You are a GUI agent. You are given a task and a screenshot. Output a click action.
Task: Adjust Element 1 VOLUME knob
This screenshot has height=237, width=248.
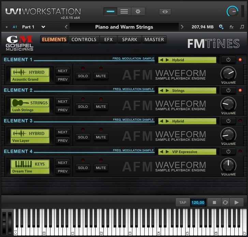click(229, 74)
